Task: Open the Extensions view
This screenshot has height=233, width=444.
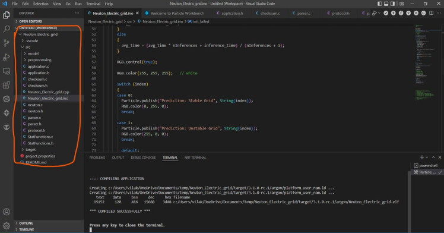Action: [6, 85]
